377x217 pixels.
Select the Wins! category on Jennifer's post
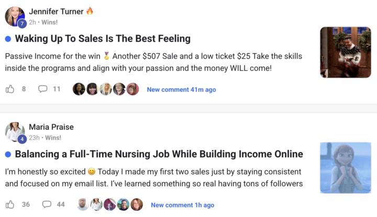click(50, 23)
